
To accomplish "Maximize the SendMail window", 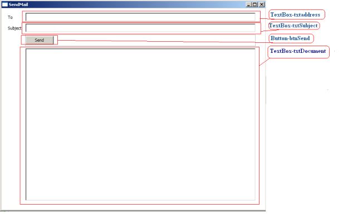I will click(255, 4).
